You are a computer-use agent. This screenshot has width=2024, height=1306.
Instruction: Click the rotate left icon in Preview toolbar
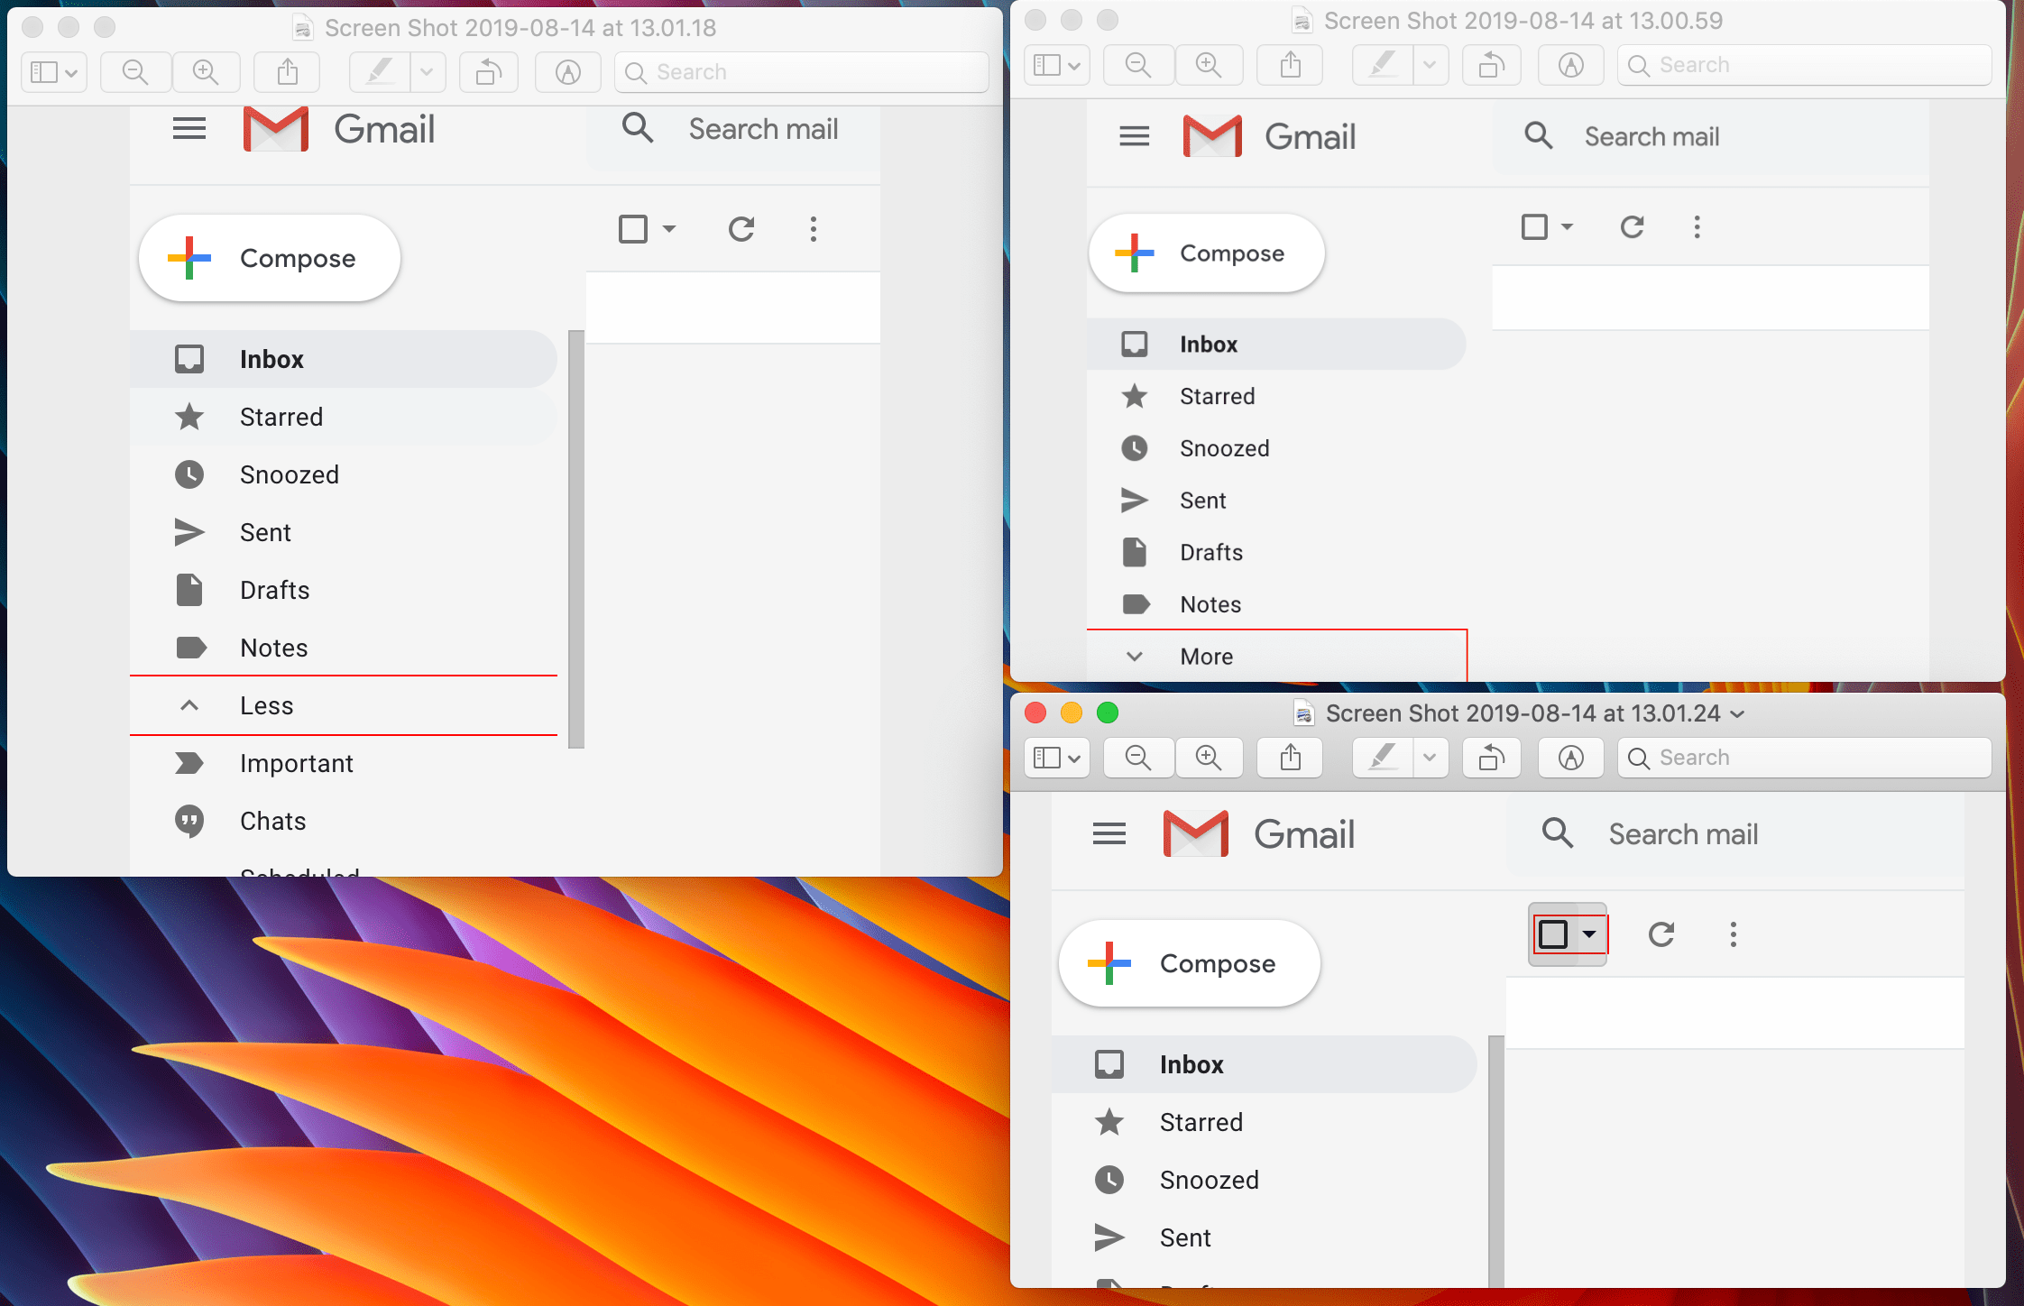tap(488, 72)
